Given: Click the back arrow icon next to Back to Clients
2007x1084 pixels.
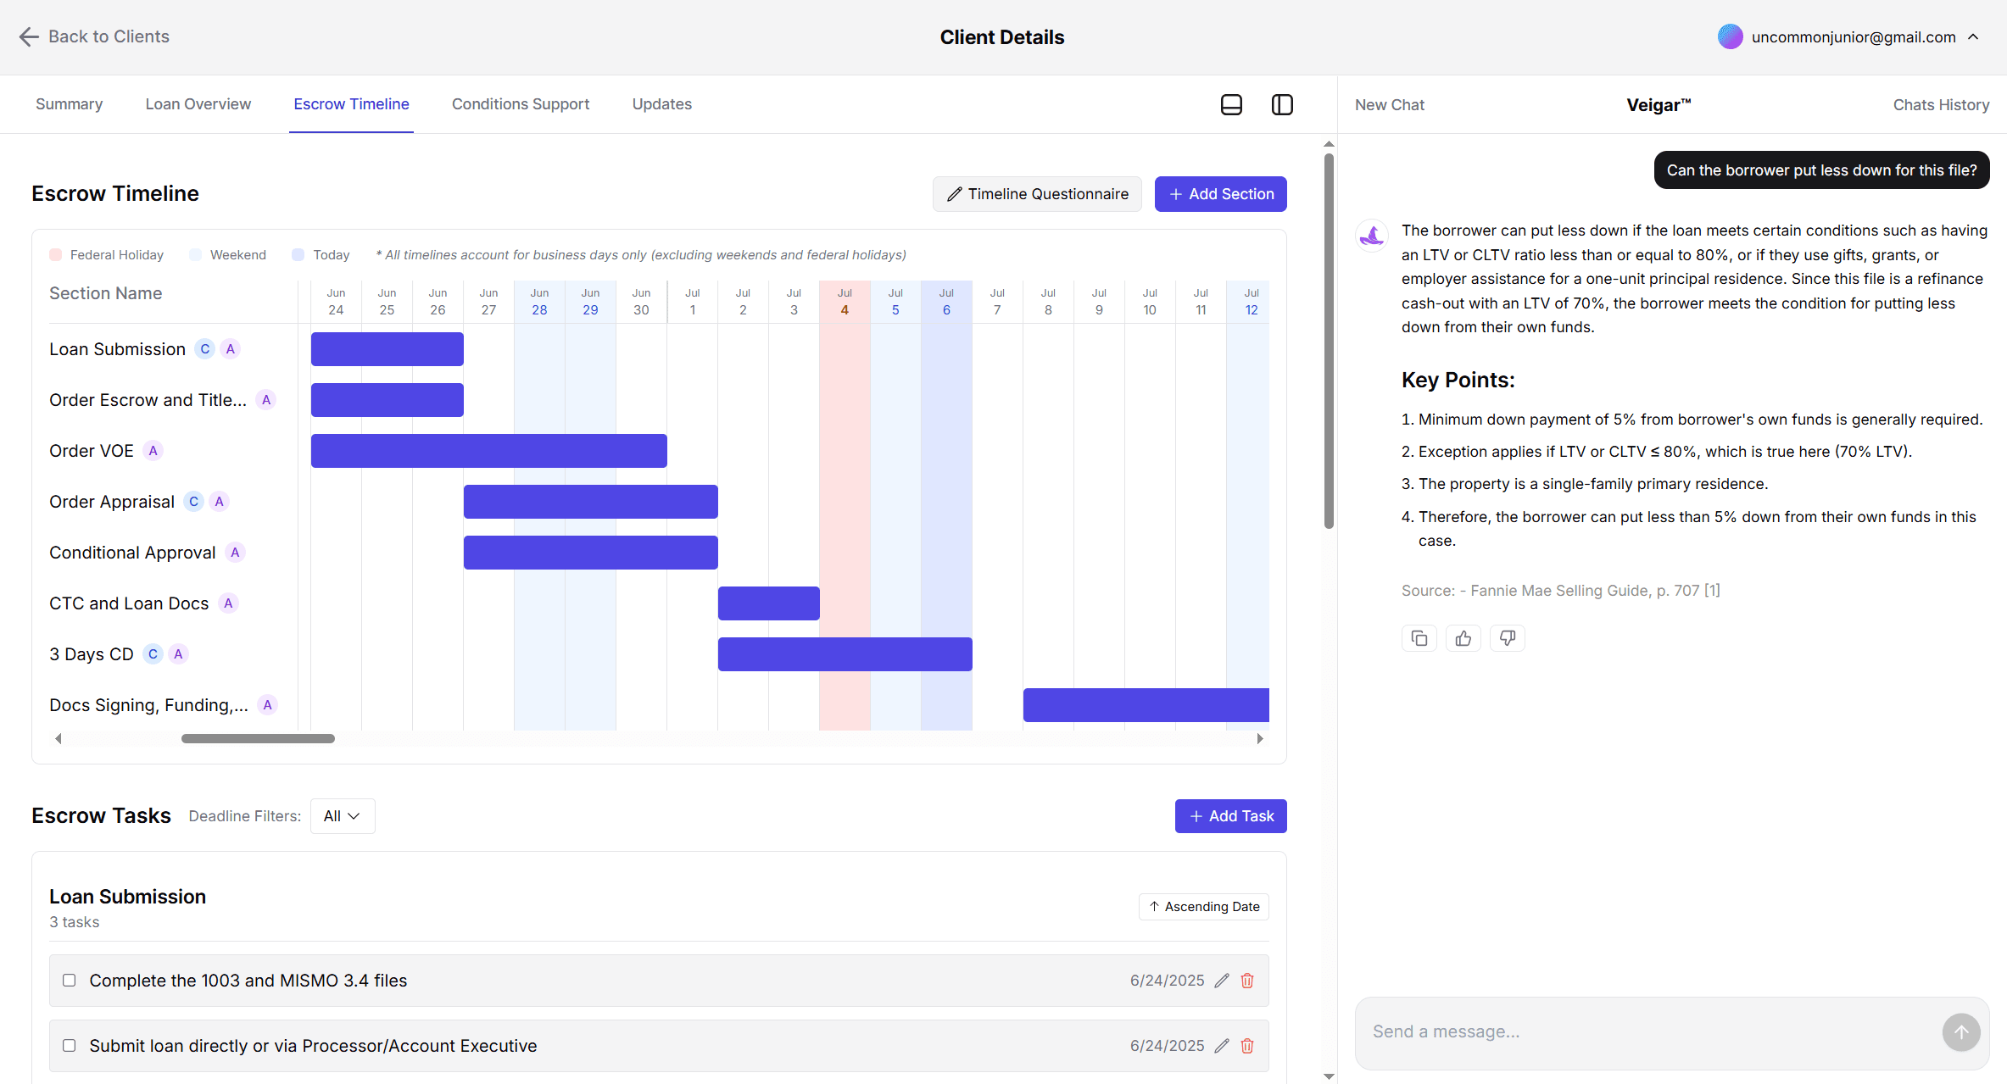Looking at the screenshot, I should click(x=29, y=36).
